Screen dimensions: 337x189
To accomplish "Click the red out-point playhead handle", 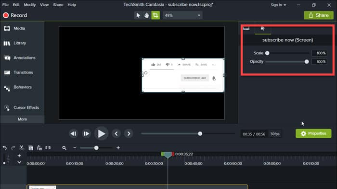I will [173, 154].
